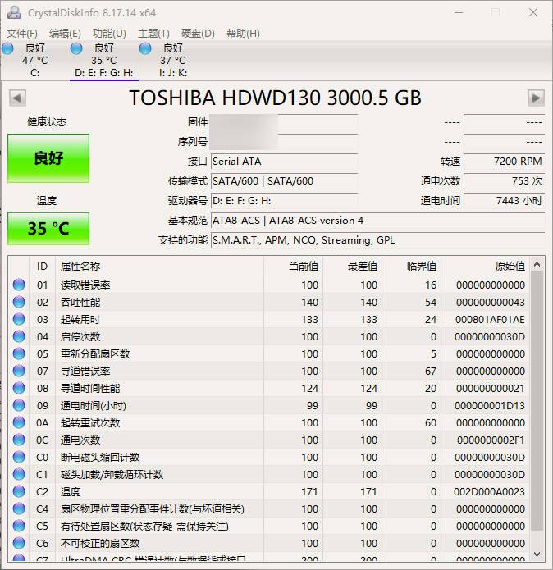553x570 pixels.
Task: Click the CrystalDiskInfo app icon in title bar
Action: 14,13
